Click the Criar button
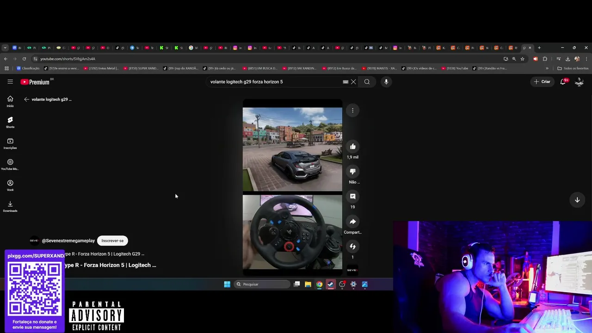This screenshot has height=333, width=592. (542, 82)
